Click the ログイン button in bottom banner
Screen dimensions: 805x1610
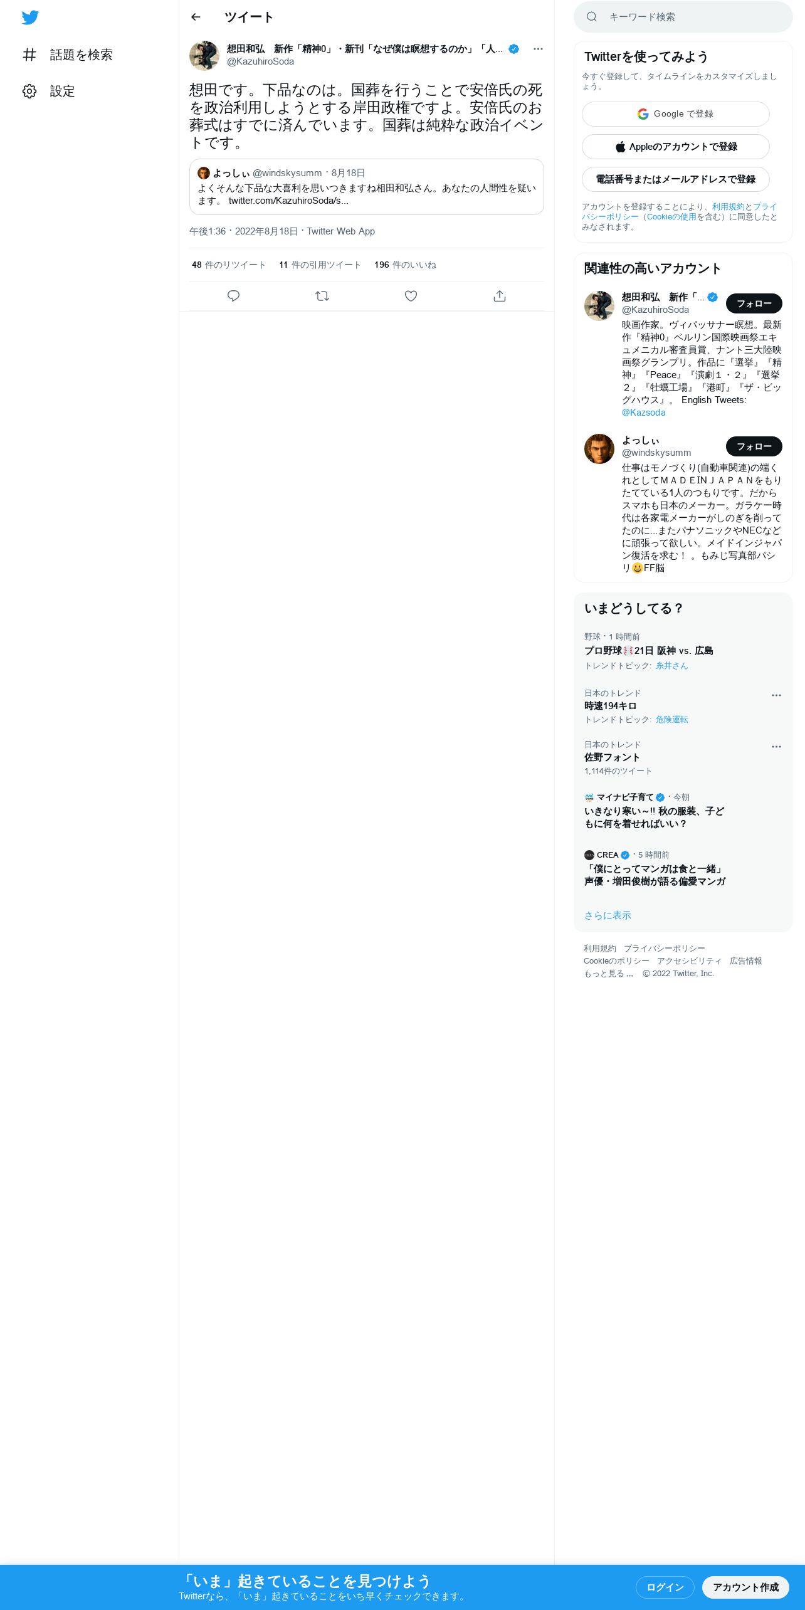pos(665,1587)
